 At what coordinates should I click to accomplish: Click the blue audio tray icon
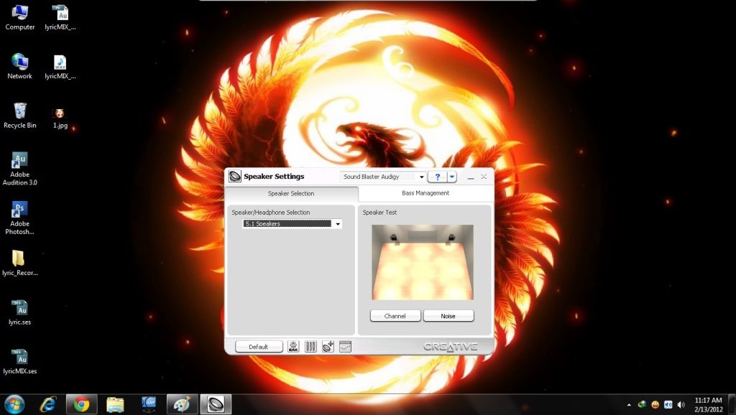668,405
